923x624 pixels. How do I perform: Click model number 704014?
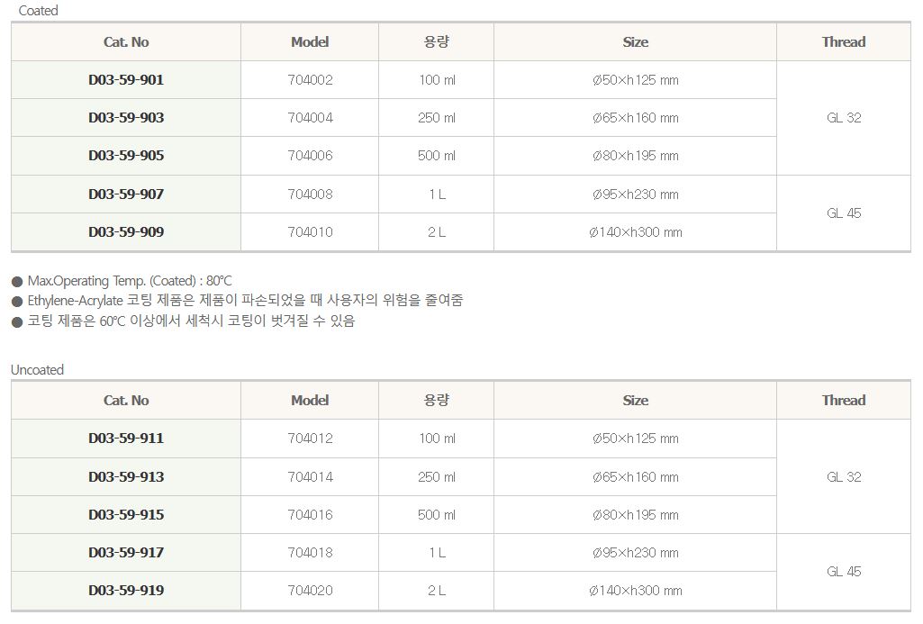310,477
